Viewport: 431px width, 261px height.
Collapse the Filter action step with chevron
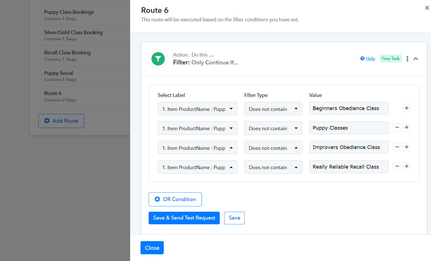(416, 59)
